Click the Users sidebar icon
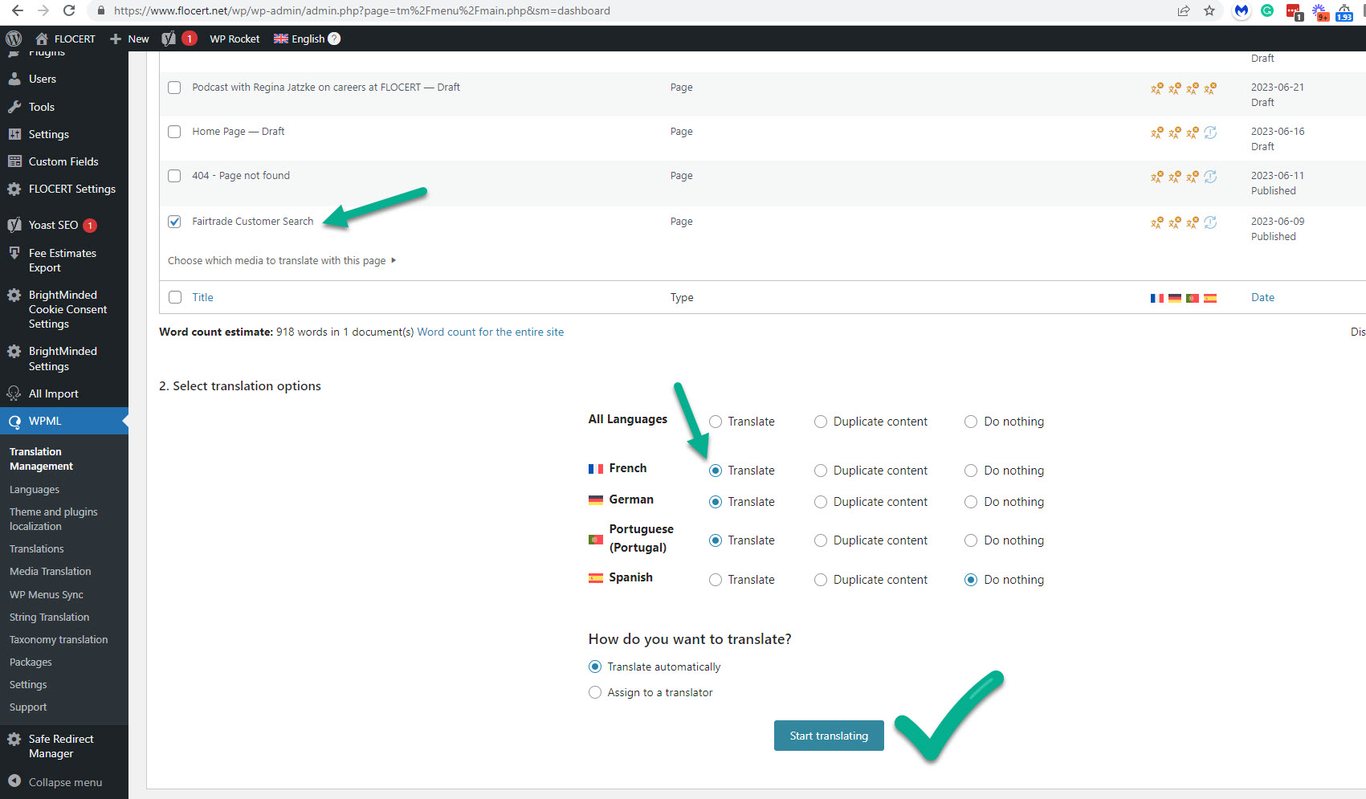1366x799 pixels. click(14, 79)
